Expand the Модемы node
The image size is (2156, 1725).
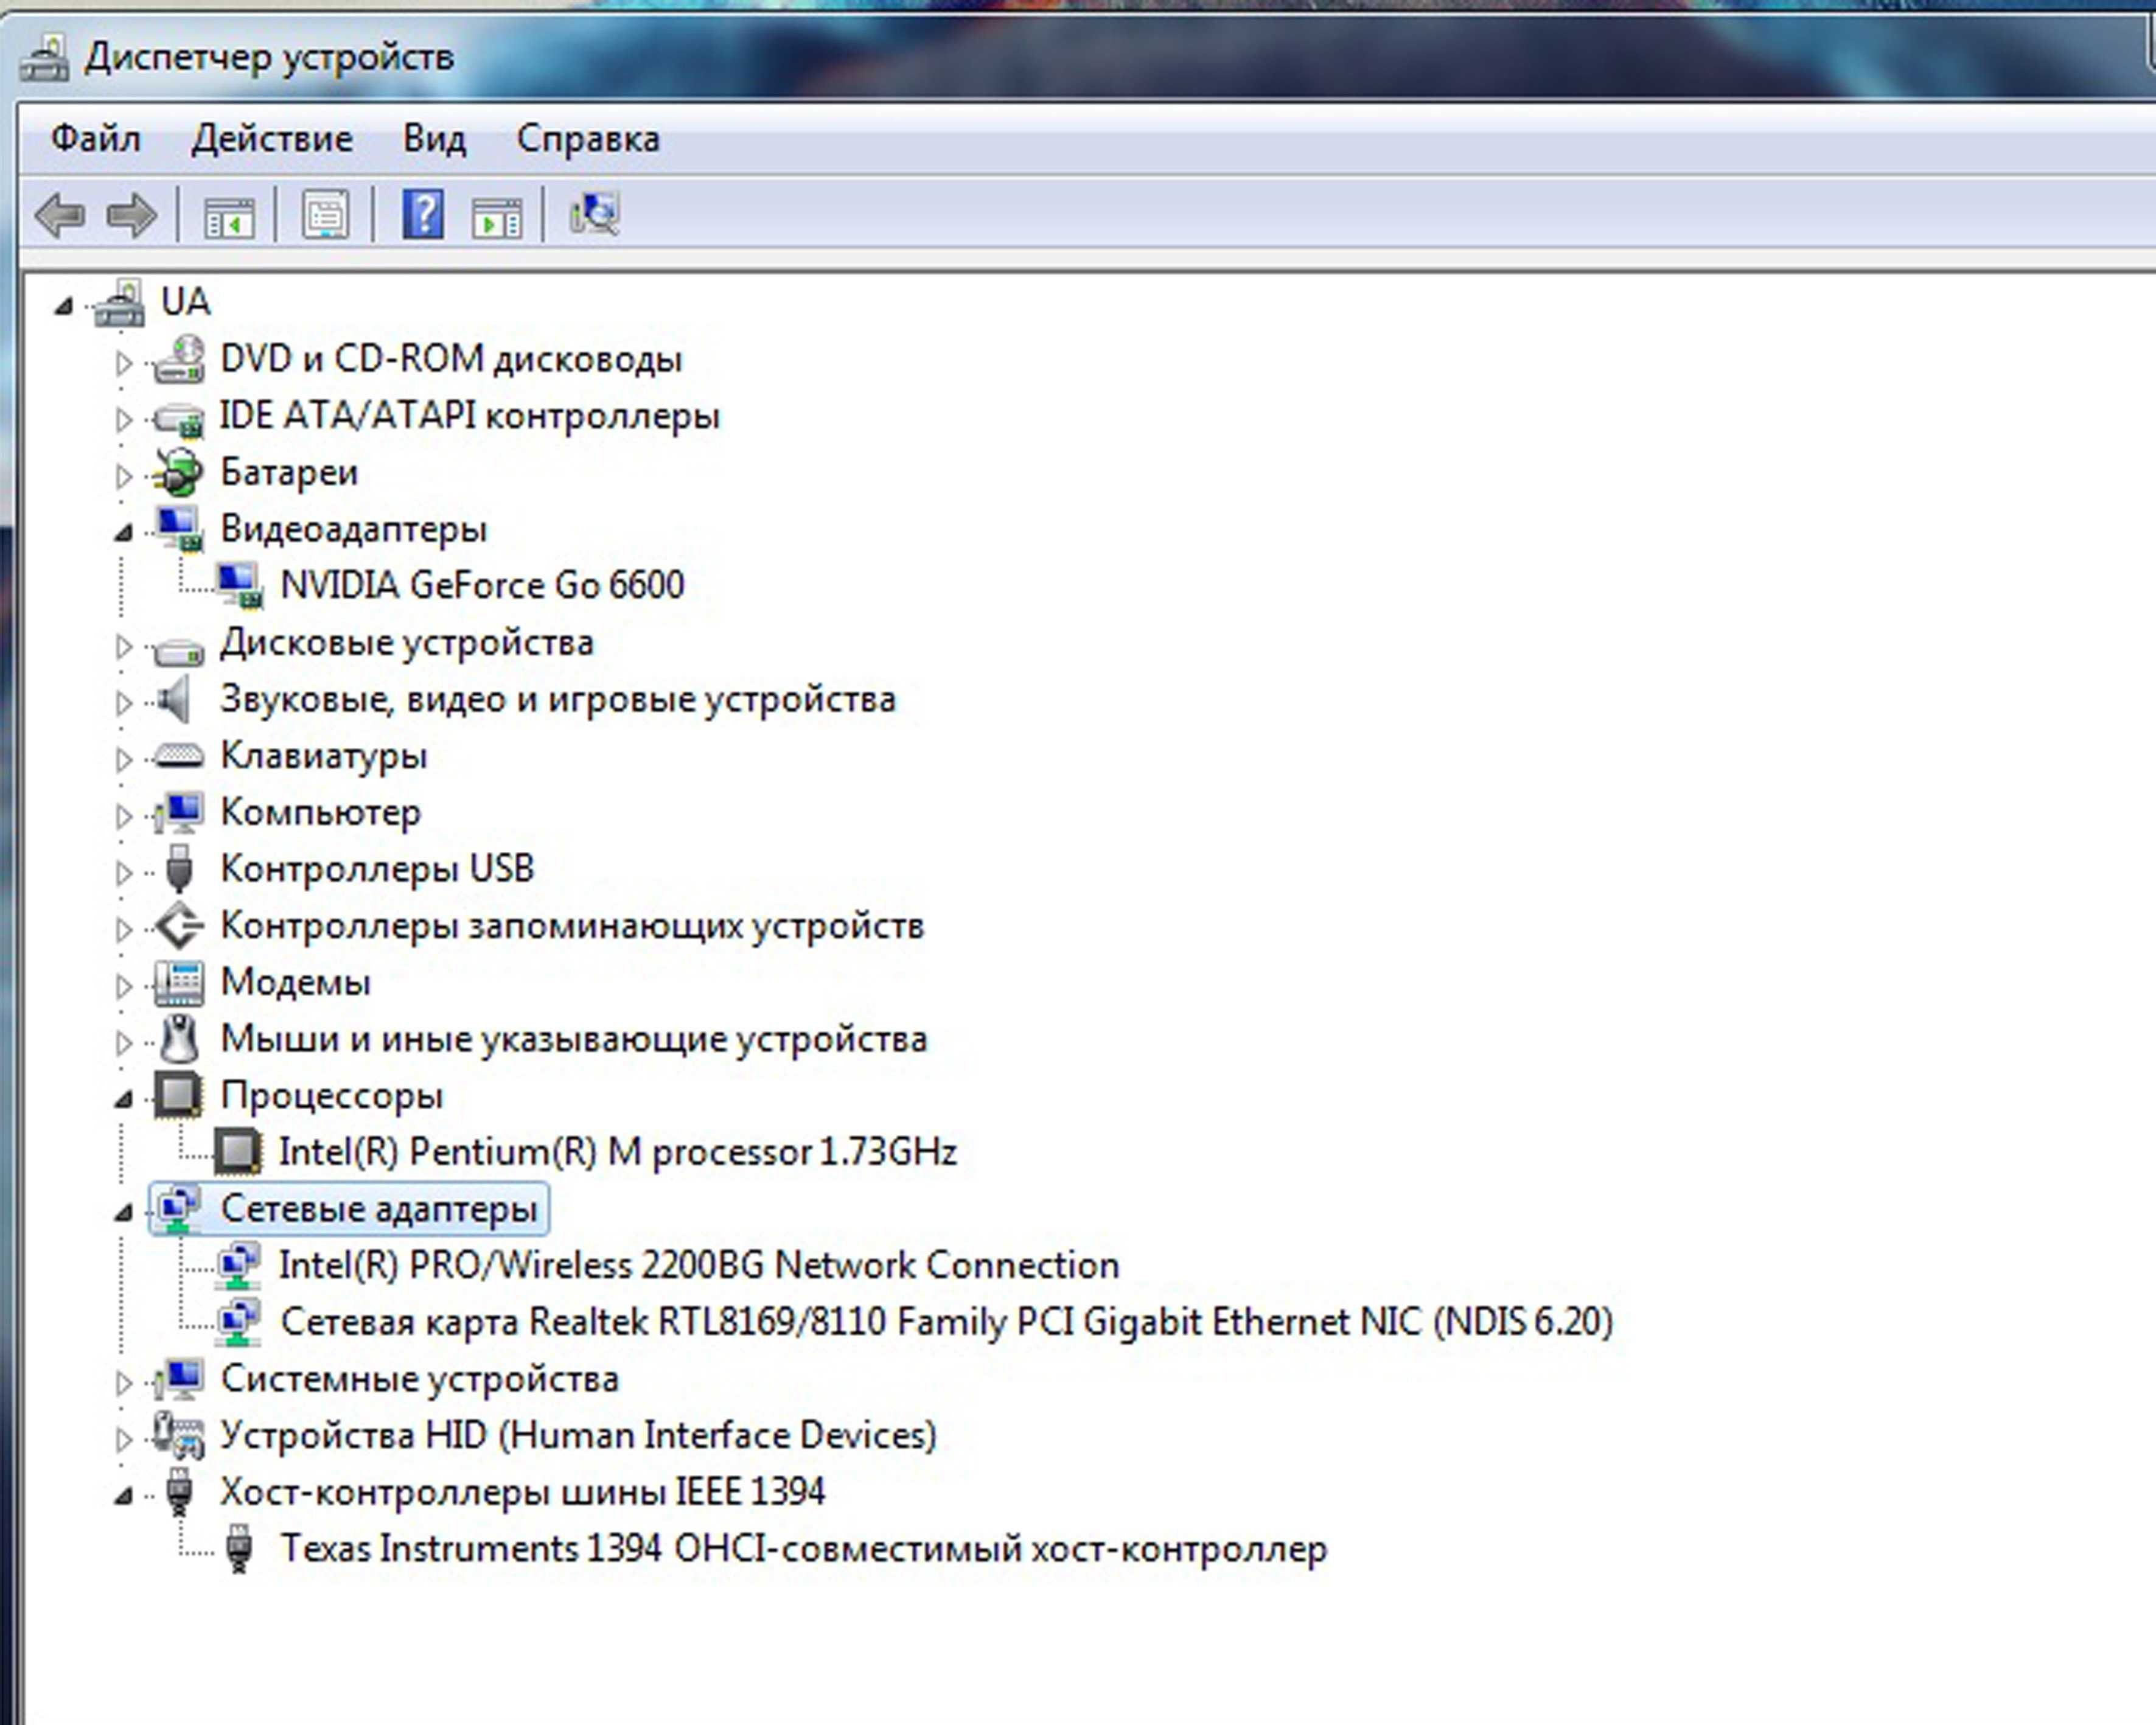123,987
